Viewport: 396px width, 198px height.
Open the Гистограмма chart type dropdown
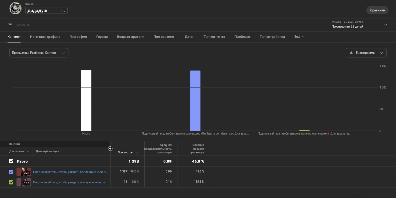(366, 53)
